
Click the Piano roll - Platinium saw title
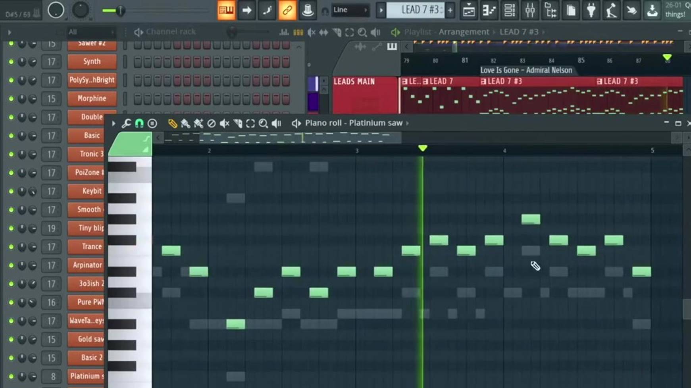(354, 123)
